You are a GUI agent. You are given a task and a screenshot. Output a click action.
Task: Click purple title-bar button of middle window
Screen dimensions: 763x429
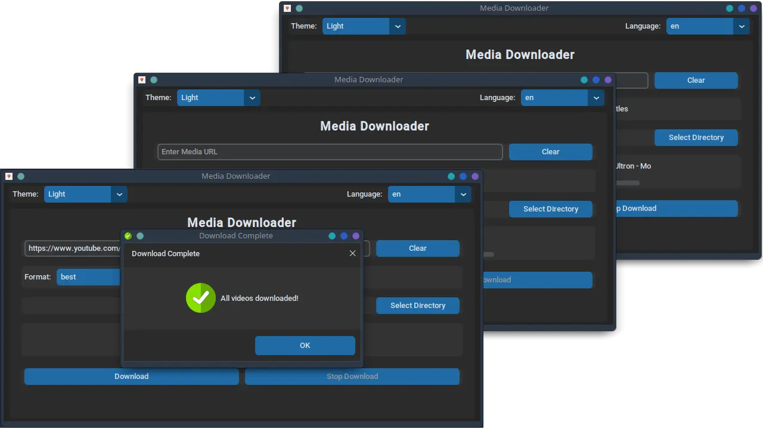click(x=608, y=80)
